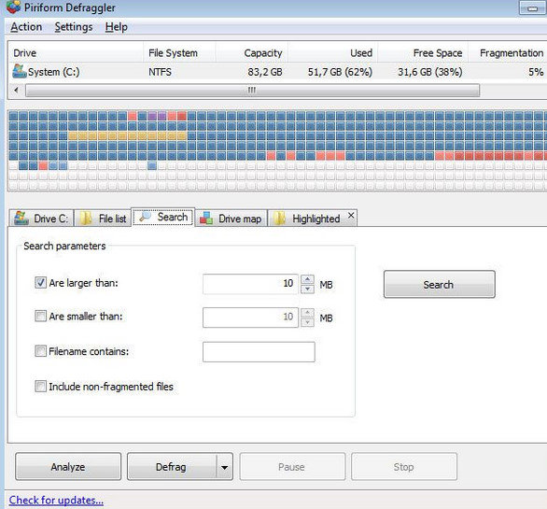Click the Stop button

click(404, 467)
